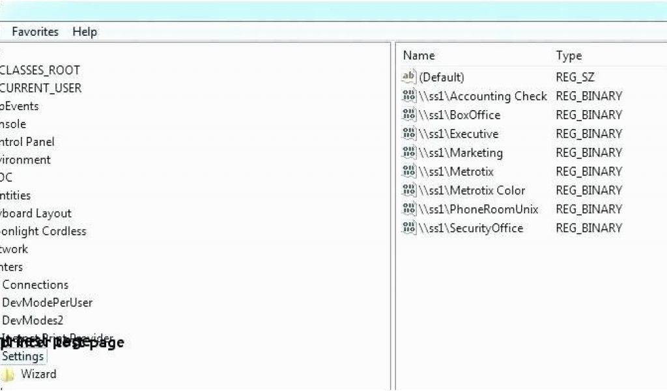Select the \\ss1\Metrotix value entry
The height and width of the screenshot is (391, 667).
[x=456, y=171]
